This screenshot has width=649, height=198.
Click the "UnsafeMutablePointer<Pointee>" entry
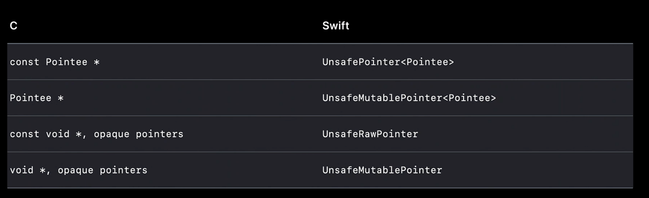pyautogui.click(x=409, y=98)
